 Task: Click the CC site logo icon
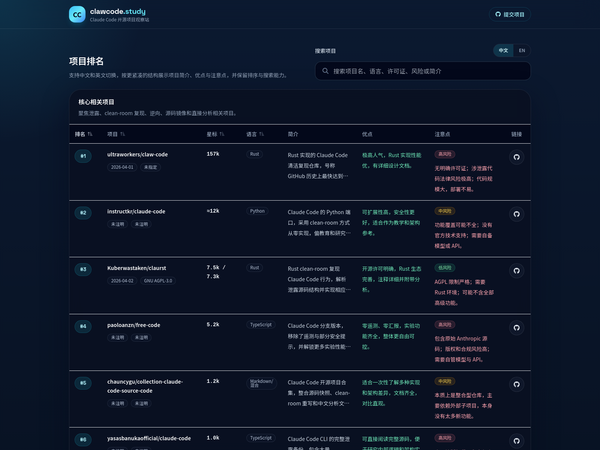point(77,14)
